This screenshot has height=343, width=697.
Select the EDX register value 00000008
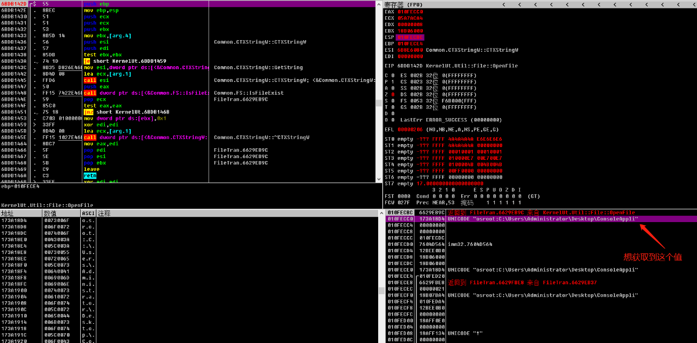410,25
